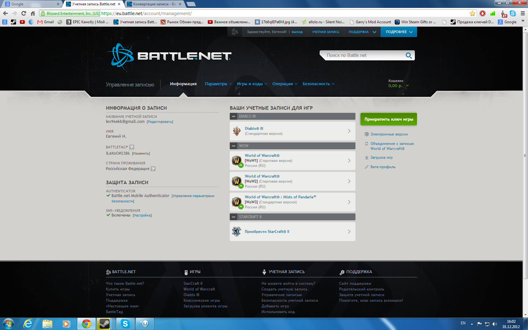Image resolution: width=528 pixels, height=330 pixels.
Task: Open the Загрузка игр link
Action: (381, 157)
